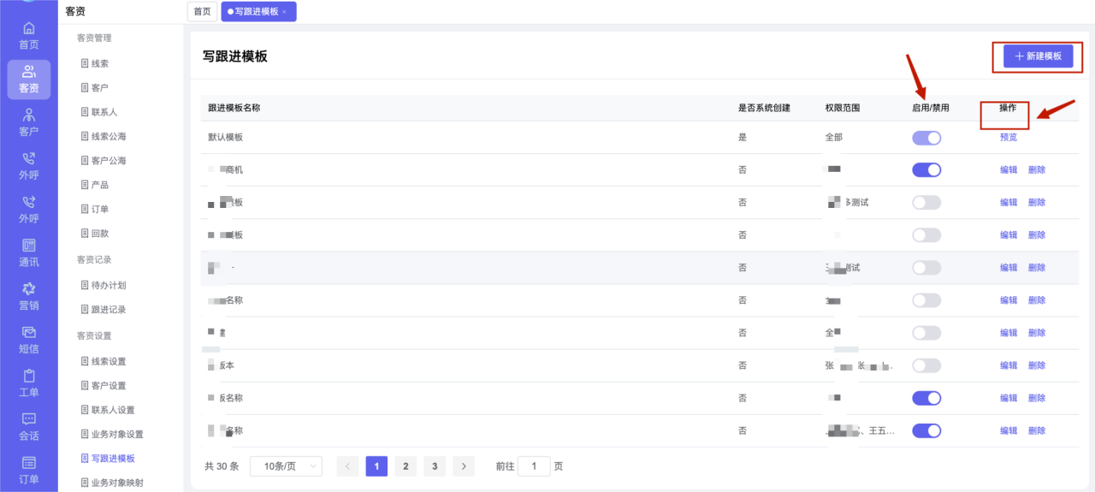Select the 客户 icon in left navigation
The image size is (1095, 492).
coord(28,122)
